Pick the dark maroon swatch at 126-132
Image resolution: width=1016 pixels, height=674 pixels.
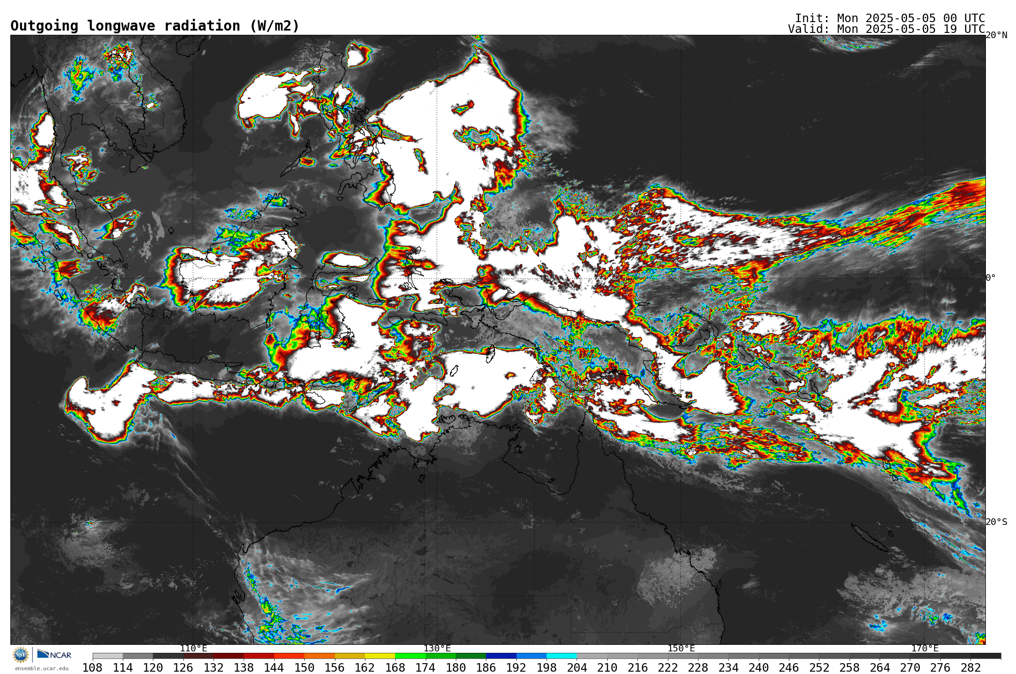tap(198, 656)
